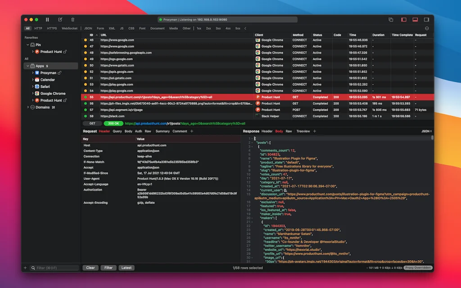This screenshot has width=461, height=288.
Task: Switch layout using the left-panel view icon
Action: (x=404, y=19)
